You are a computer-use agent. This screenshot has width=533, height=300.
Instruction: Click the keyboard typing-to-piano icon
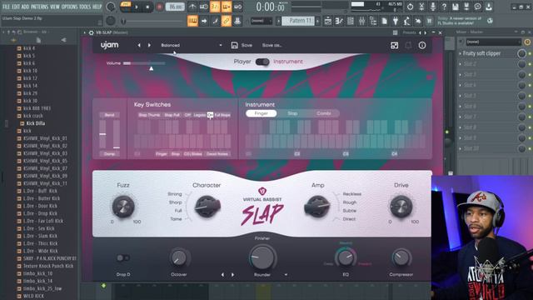(x=192, y=21)
